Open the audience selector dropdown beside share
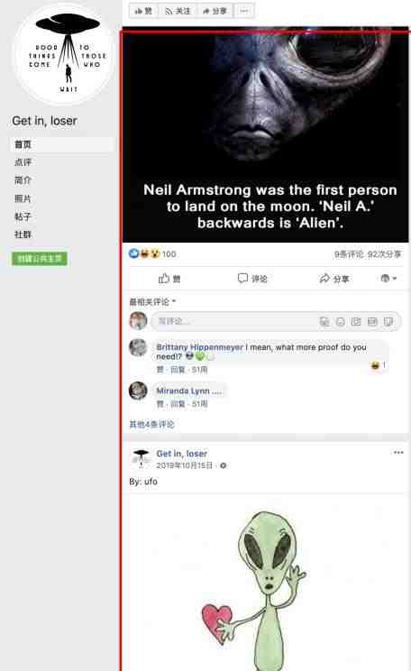This screenshot has height=671, width=411. tap(388, 279)
